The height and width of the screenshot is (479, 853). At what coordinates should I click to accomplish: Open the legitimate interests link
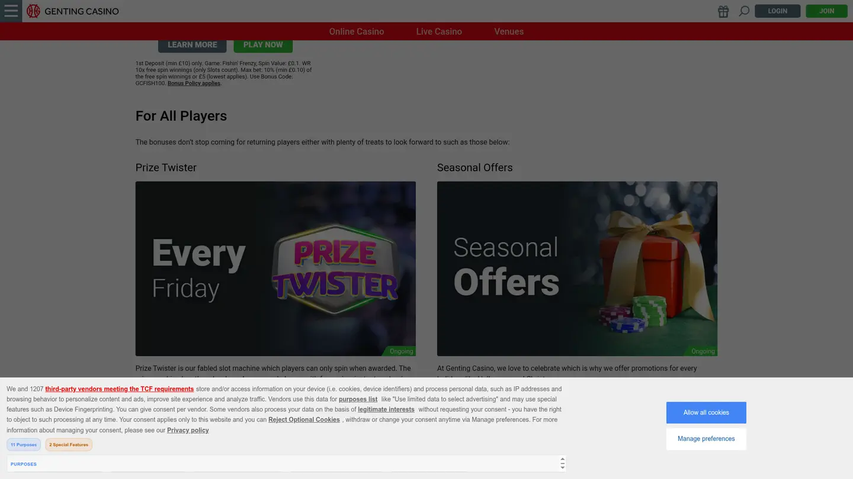coord(386,409)
